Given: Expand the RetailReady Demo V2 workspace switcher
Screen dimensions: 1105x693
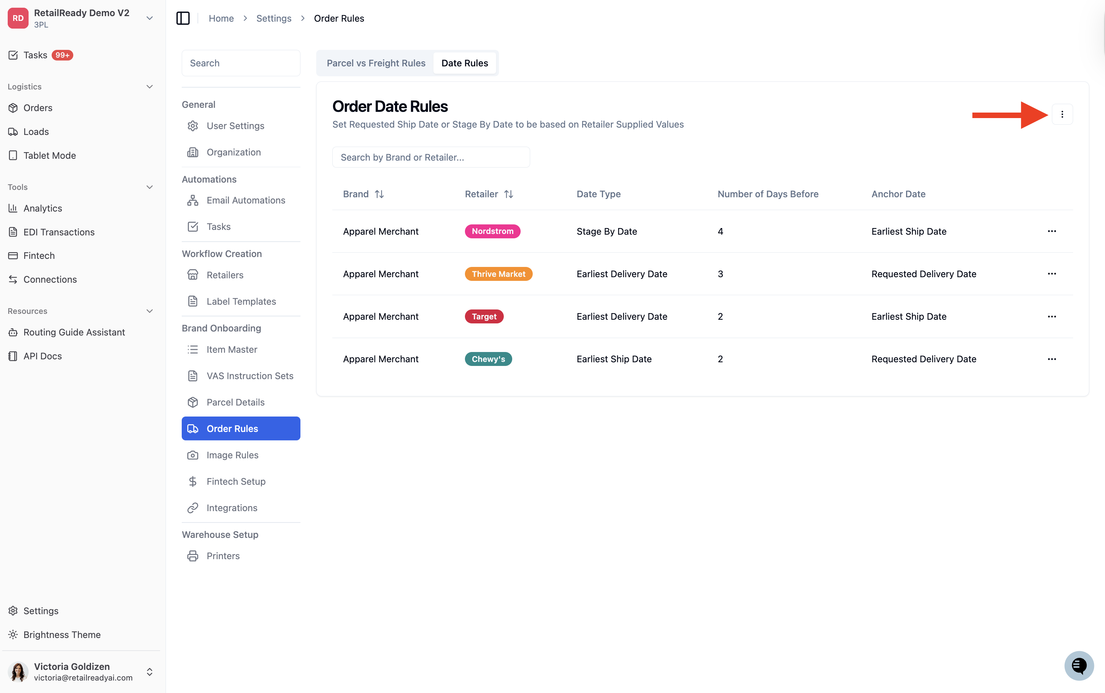Looking at the screenshot, I should tap(149, 18).
